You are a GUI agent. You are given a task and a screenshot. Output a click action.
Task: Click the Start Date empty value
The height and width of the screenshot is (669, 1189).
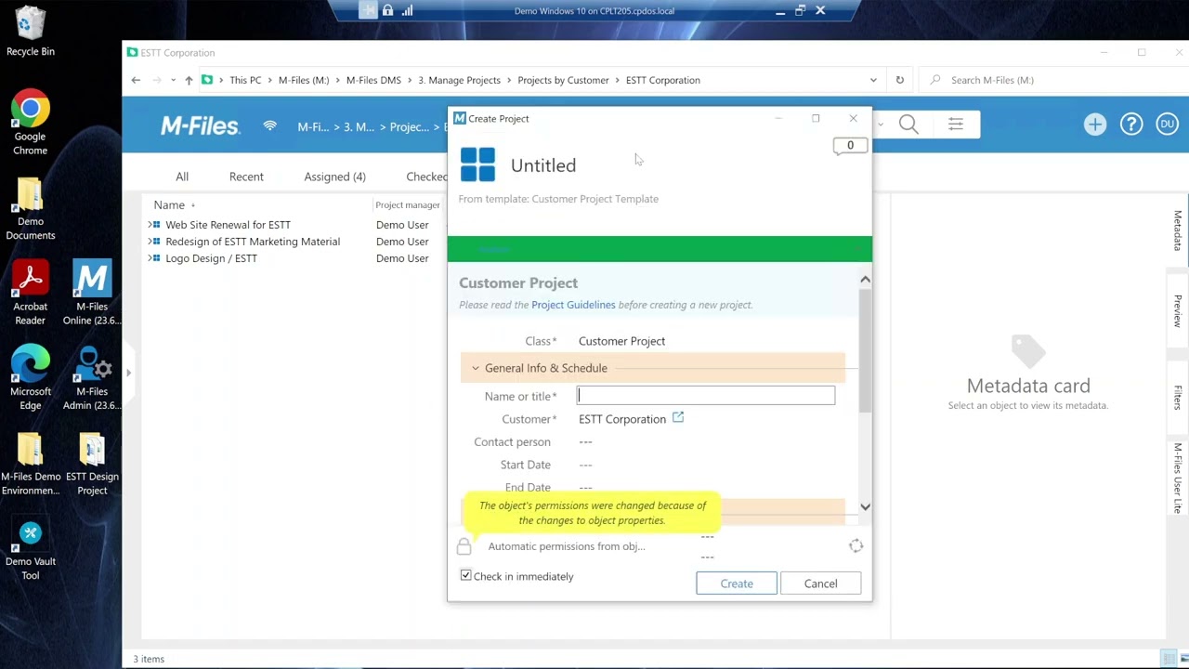coord(585,465)
